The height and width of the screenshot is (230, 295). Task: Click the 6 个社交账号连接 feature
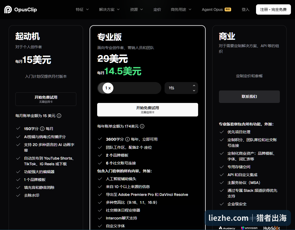(121, 163)
